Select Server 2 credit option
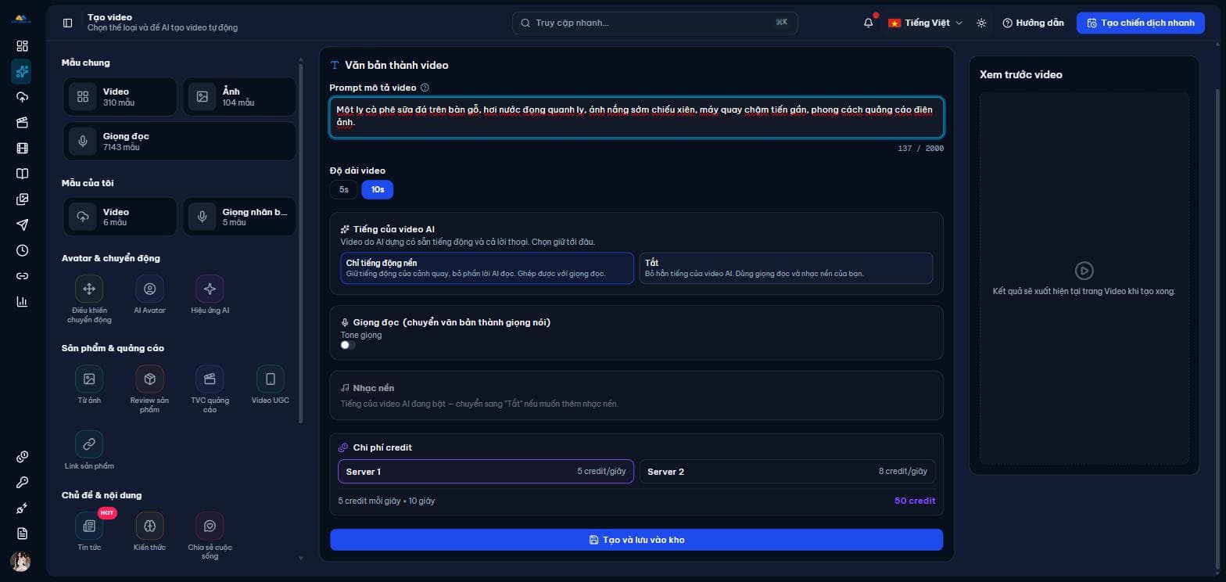1226x582 pixels. (787, 472)
